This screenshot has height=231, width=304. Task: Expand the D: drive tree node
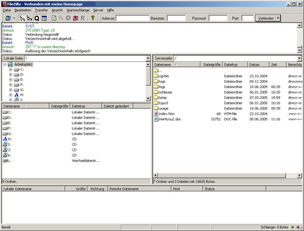point(10,75)
